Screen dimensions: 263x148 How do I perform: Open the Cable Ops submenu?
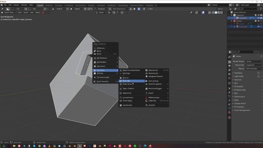coord(157,101)
